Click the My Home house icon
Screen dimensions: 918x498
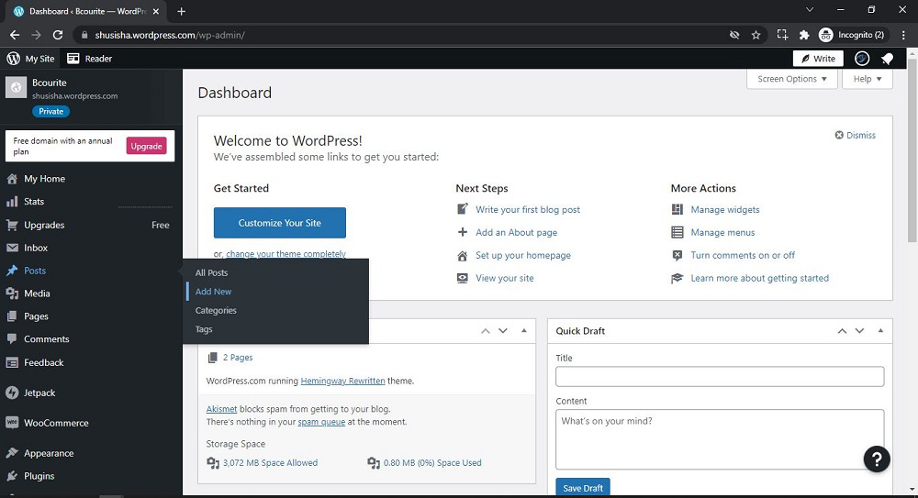(x=12, y=179)
